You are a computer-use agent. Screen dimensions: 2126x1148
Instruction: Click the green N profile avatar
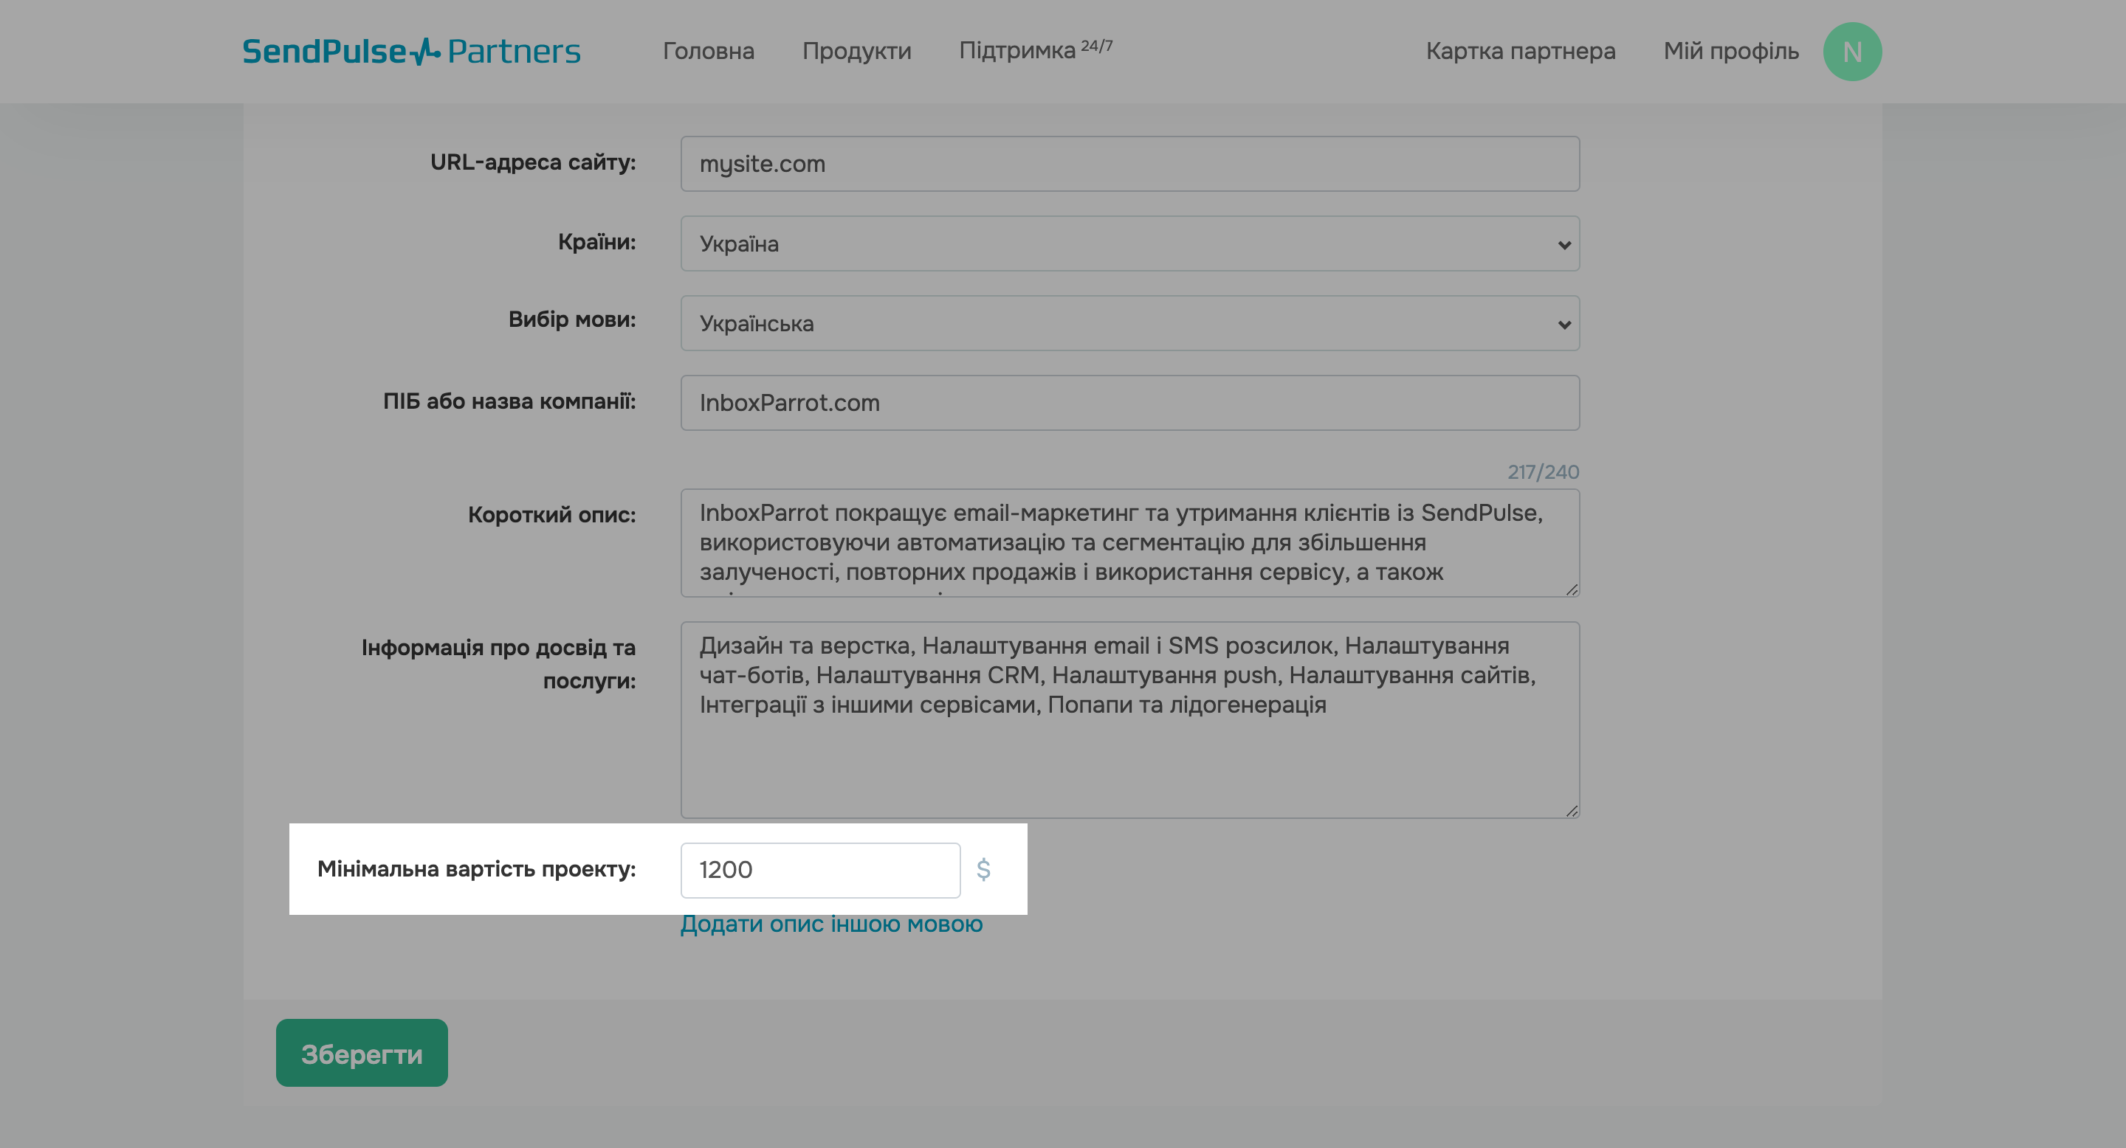1852,51
